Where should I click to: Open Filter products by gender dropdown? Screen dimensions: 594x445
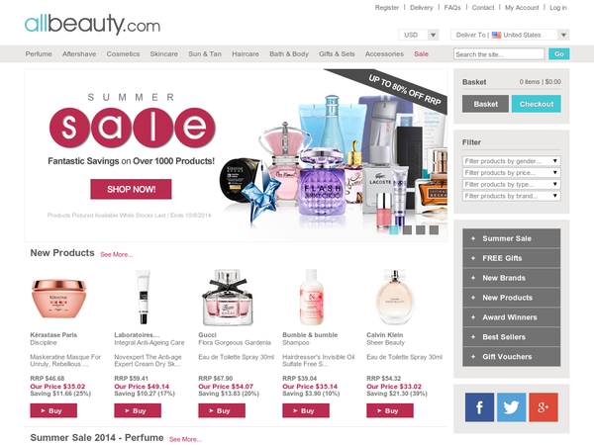512,161
